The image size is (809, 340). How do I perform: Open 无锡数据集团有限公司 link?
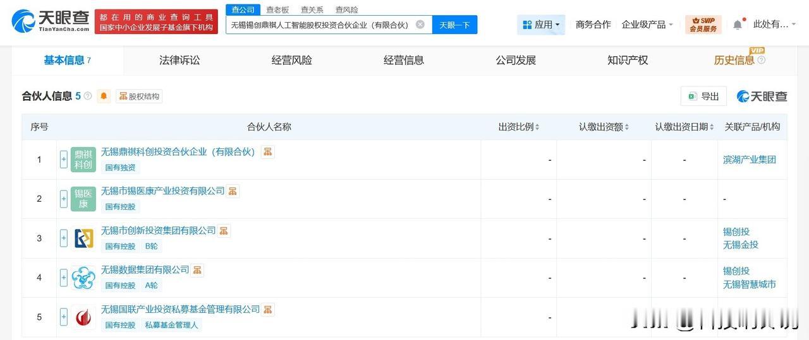click(x=145, y=270)
